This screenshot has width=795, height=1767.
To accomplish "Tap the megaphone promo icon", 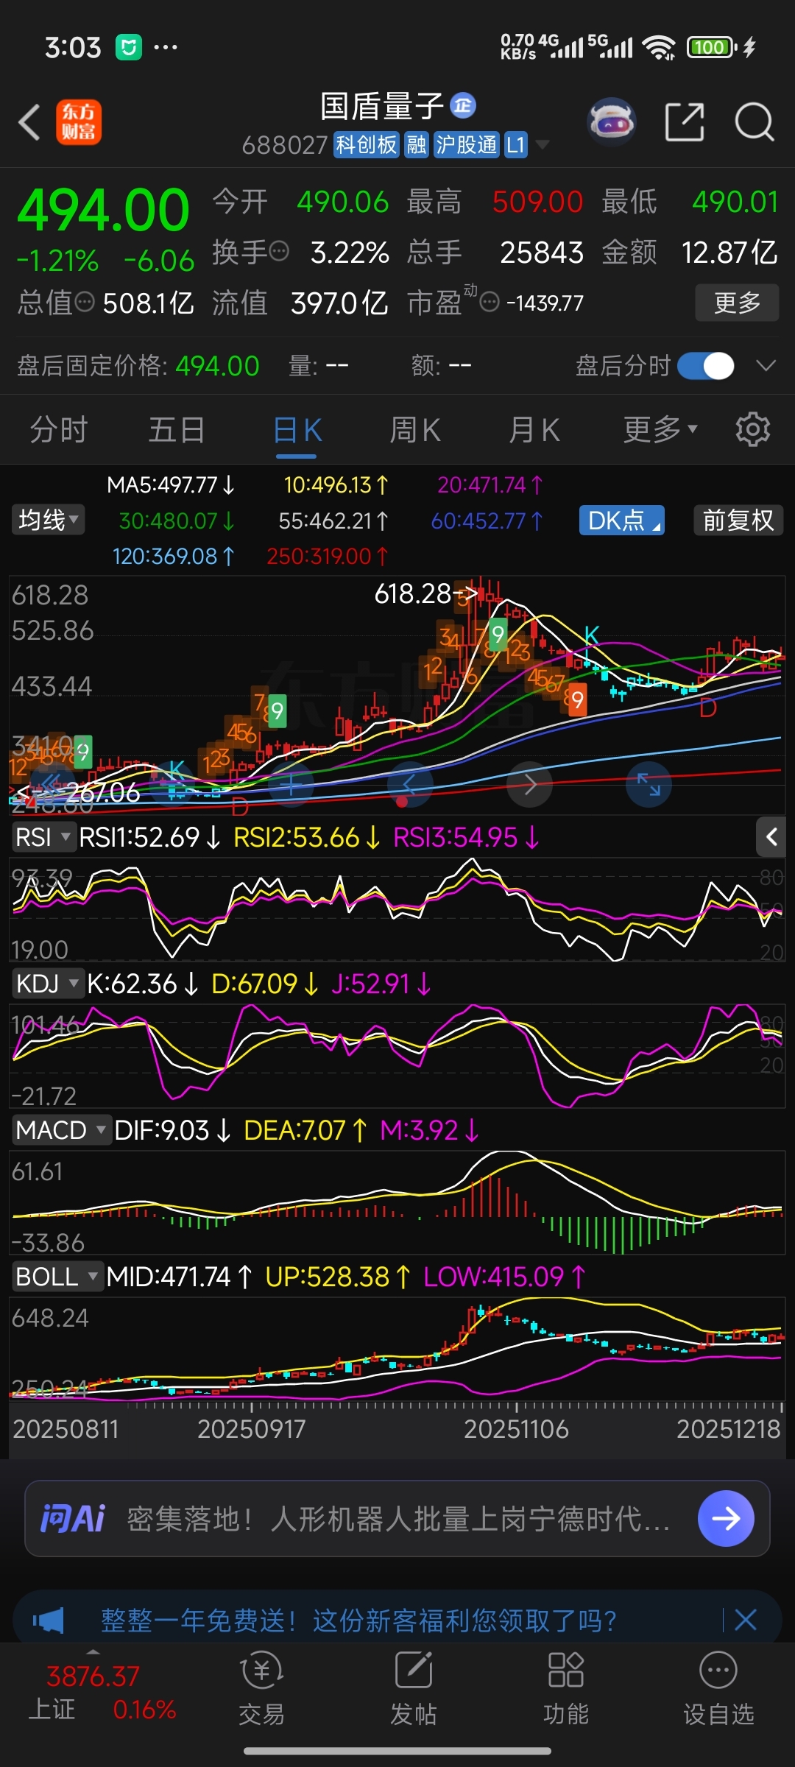I will pyautogui.click(x=49, y=1620).
